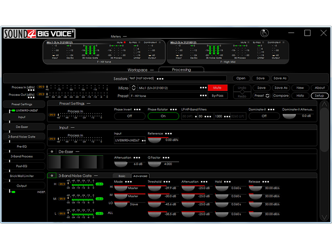Viewport: 332px width, 249px height.
Task: Click Save As in the Sessions row
Action: 280,78
